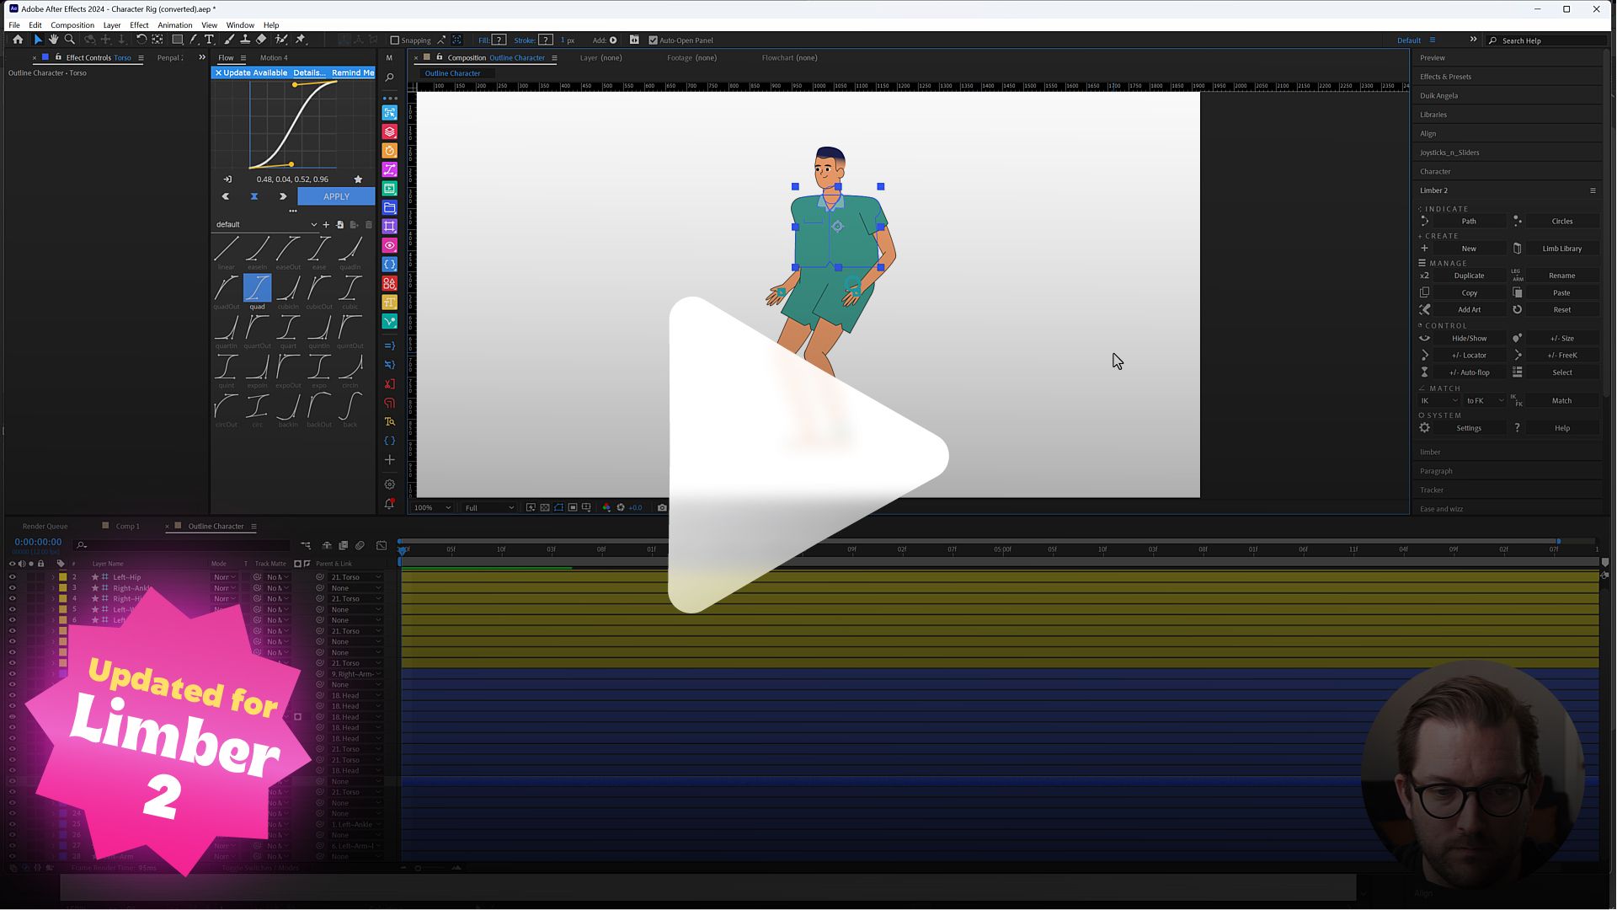Click the Limb Library button
The width and height of the screenshot is (1617, 910).
(x=1561, y=249)
